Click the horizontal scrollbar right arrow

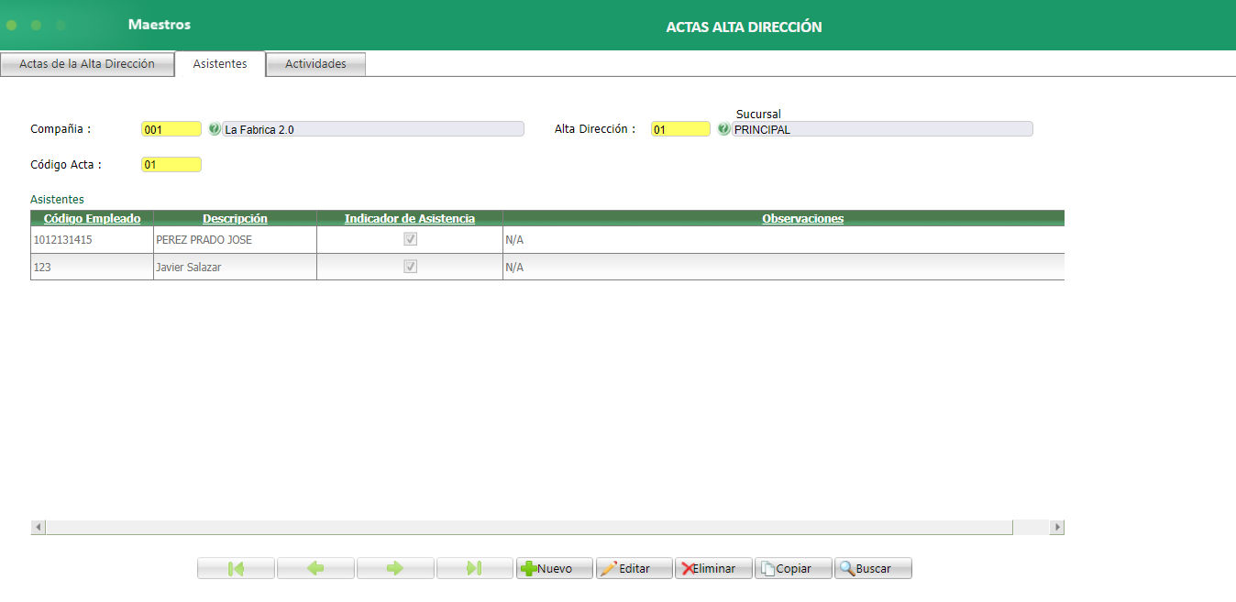[1057, 528]
